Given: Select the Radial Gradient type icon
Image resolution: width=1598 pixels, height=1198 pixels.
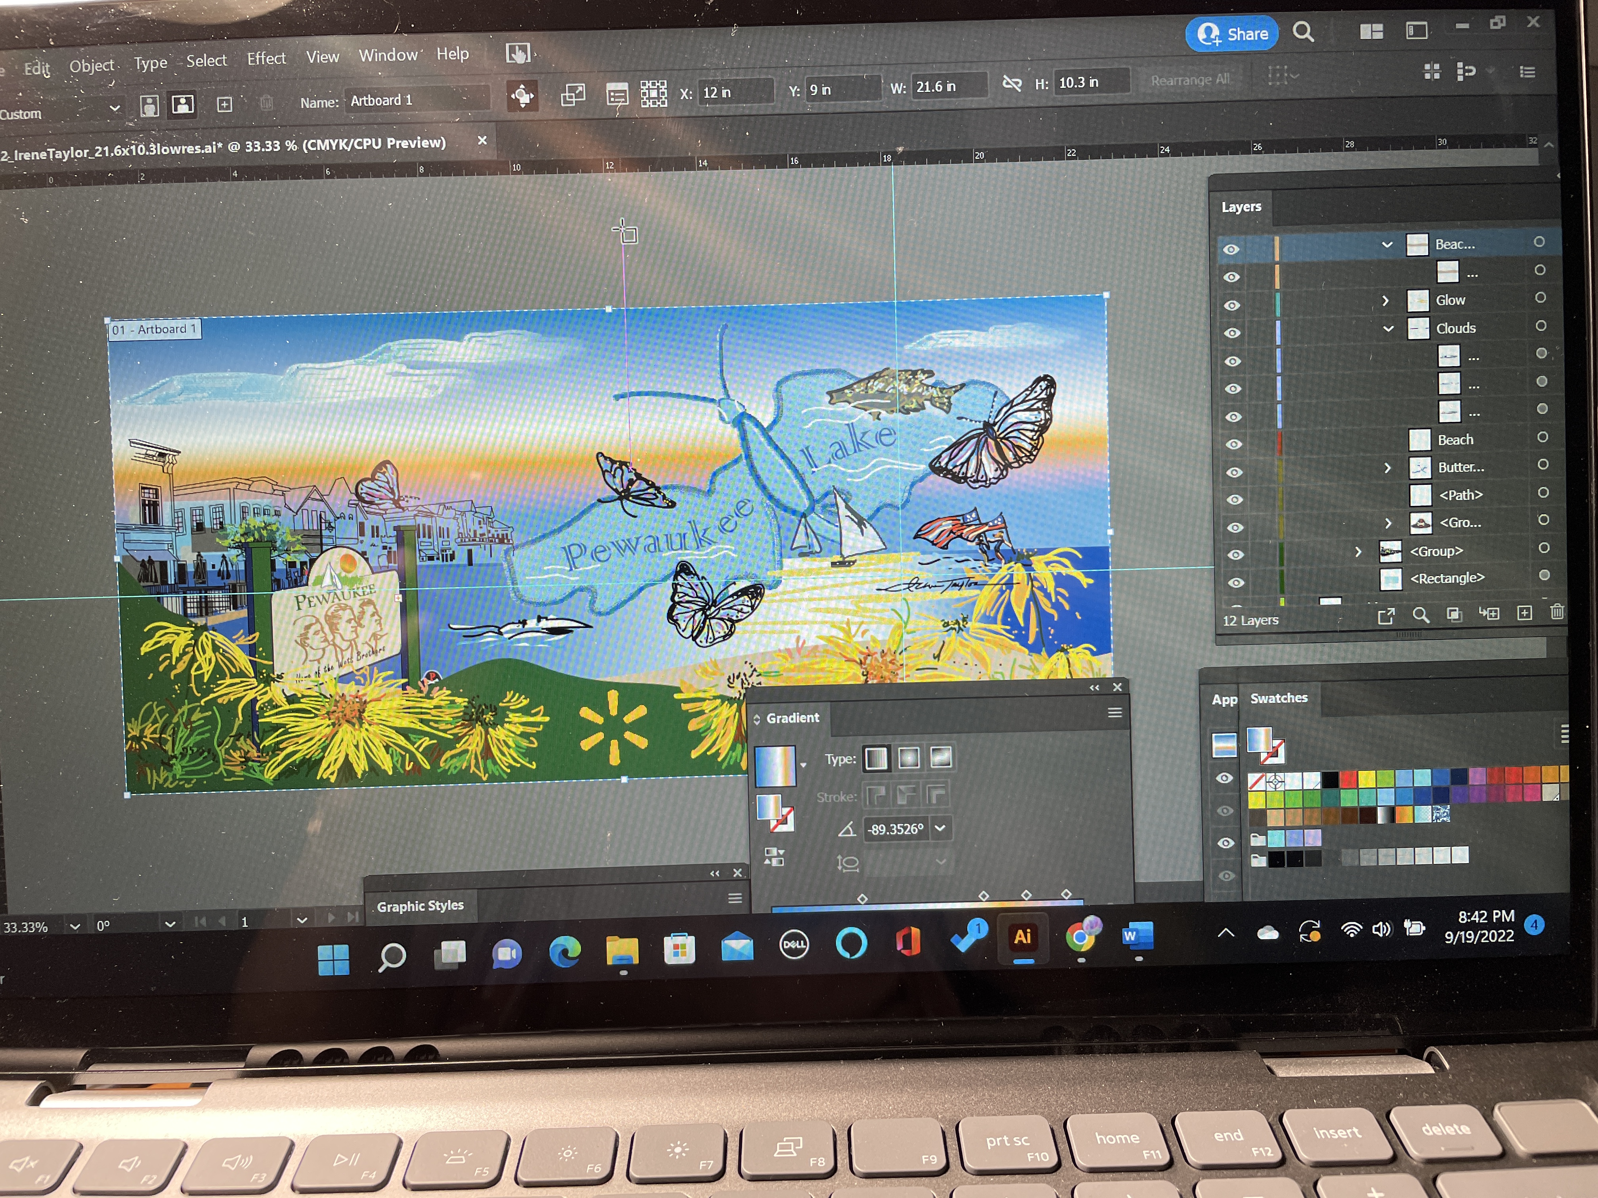Looking at the screenshot, I should pyautogui.click(x=909, y=757).
